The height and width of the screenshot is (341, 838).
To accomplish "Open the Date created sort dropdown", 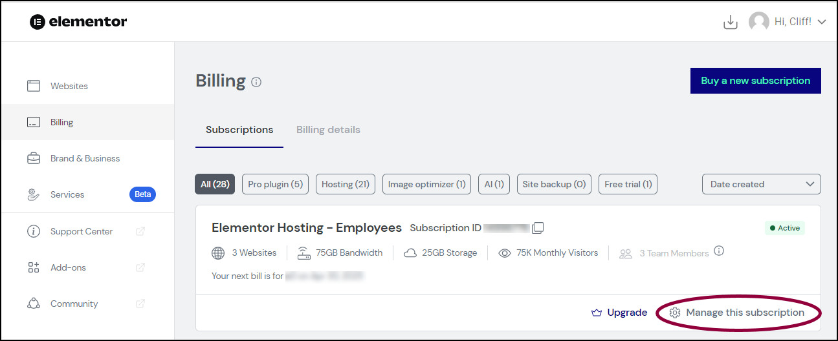I will (x=761, y=184).
